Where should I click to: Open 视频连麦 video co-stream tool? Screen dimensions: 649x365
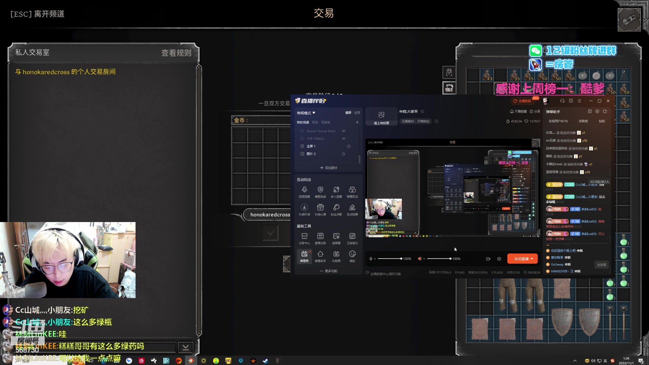coord(304,192)
